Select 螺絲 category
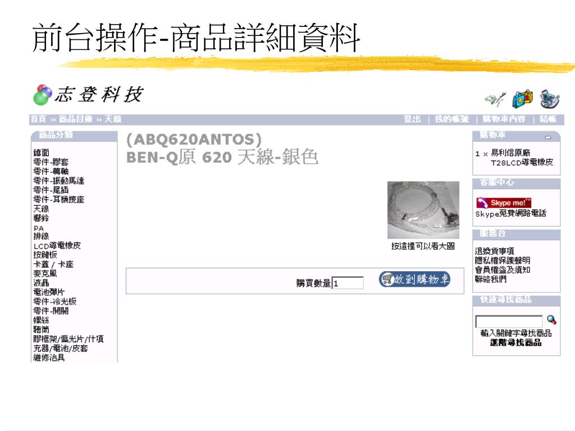 (41, 320)
